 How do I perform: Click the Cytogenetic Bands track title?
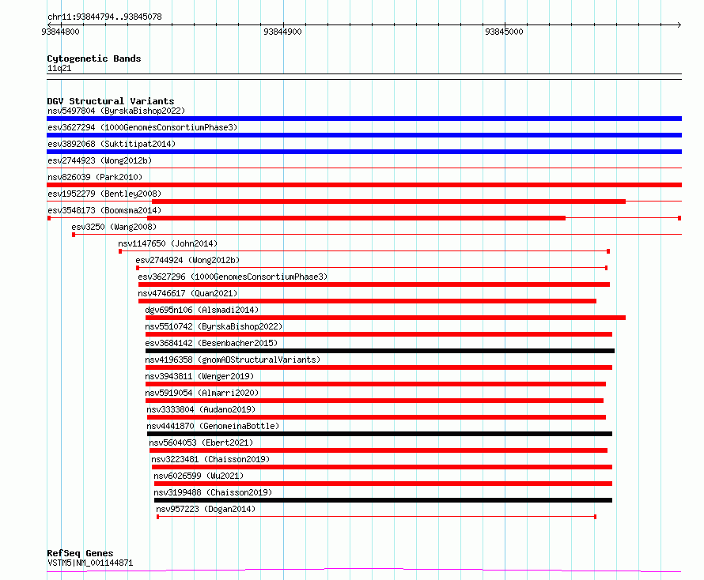tap(94, 58)
